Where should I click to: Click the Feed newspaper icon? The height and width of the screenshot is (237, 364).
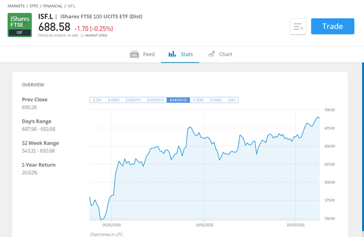tap(134, 54)
